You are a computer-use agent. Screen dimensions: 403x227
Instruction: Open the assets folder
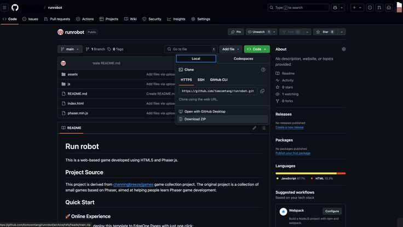(73, 74)
